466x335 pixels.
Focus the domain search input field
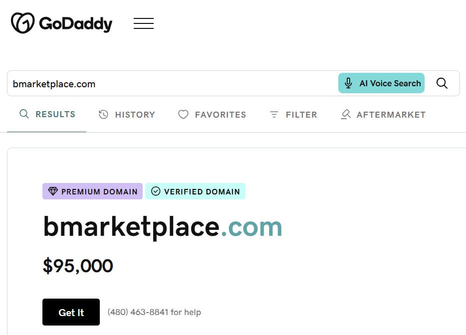[170, 84]
